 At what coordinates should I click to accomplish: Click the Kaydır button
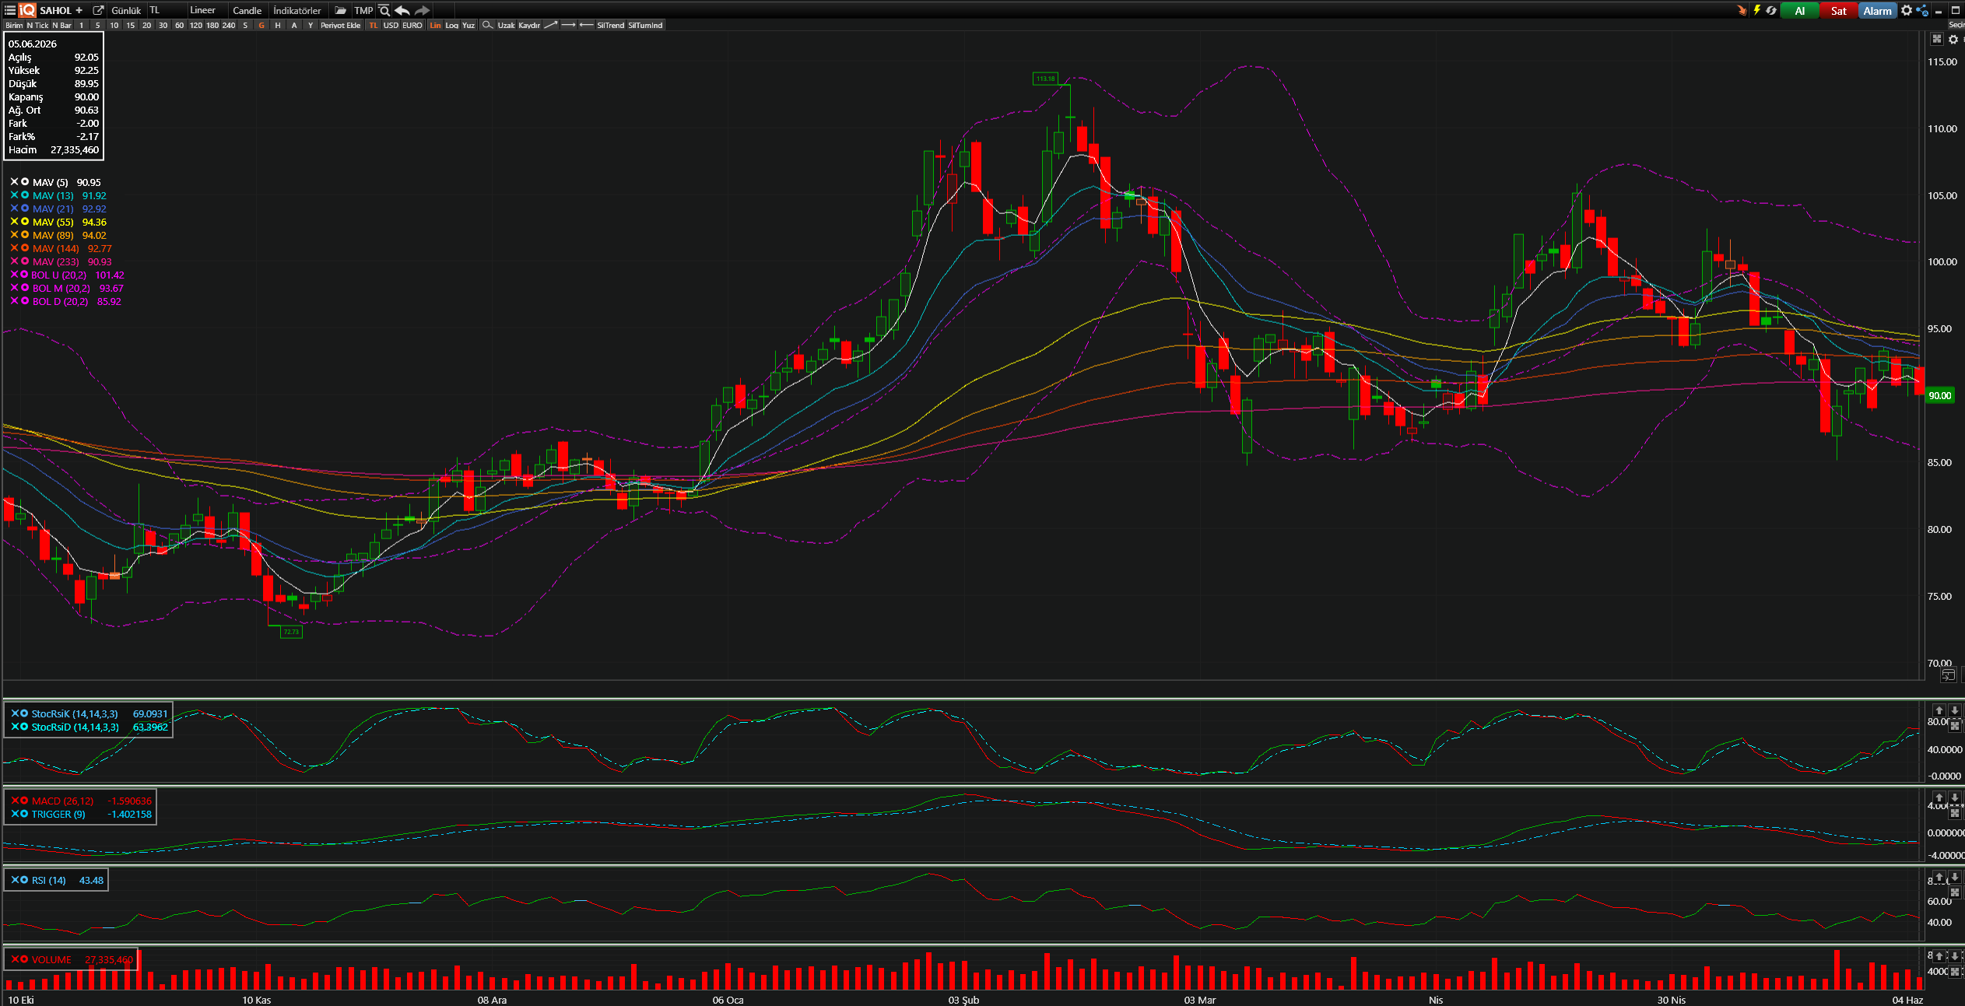point(529,25)
